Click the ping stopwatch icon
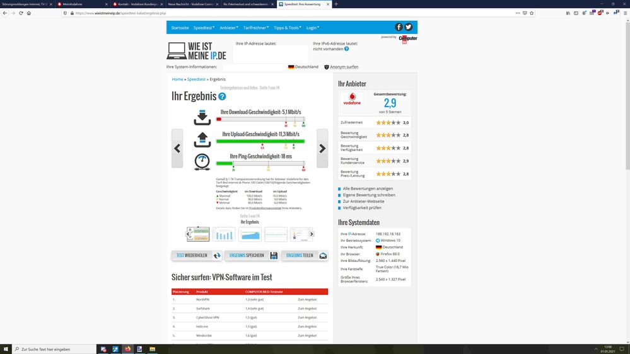Screen dimensions: 630x354 point(202,162)
